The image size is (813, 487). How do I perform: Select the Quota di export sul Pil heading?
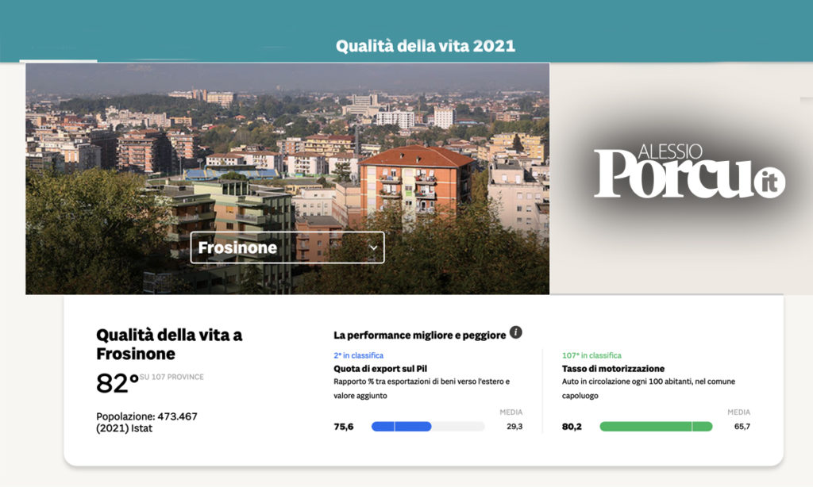point(382,369)
